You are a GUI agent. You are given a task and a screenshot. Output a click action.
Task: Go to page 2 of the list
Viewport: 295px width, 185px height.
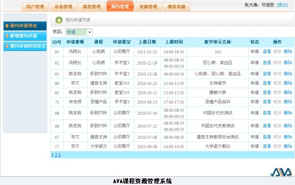(x=56, y=155)
